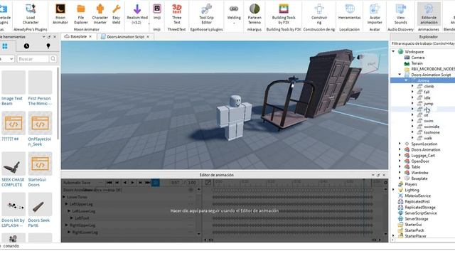Expand the fall animation item
The image size is (455, 256).
point(412,92)
